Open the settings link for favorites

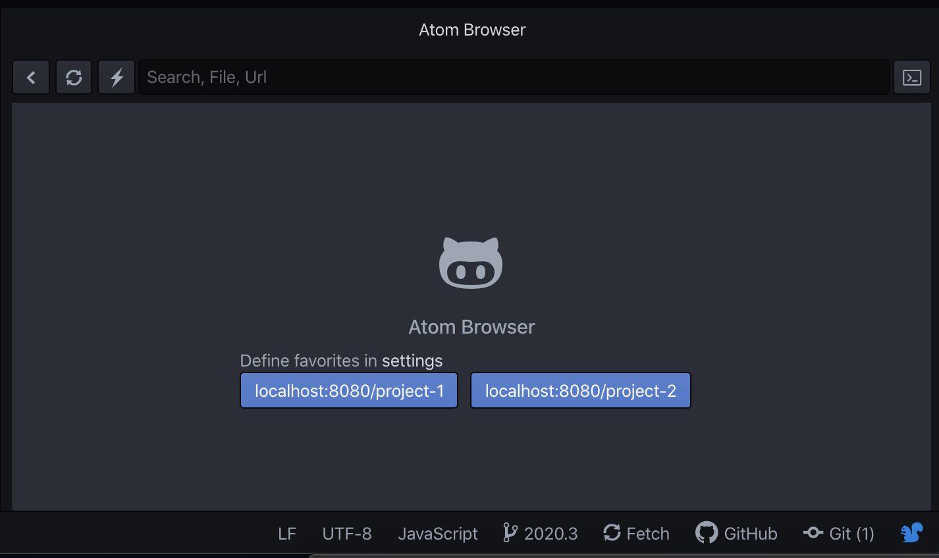pyautogui.click(x=412, y=361)
